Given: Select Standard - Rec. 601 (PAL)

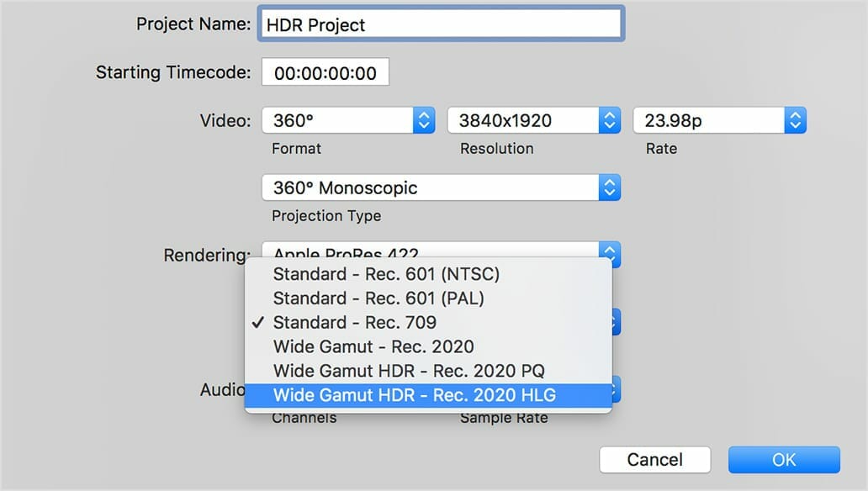Looking at the screenshot, I should 428,298.
